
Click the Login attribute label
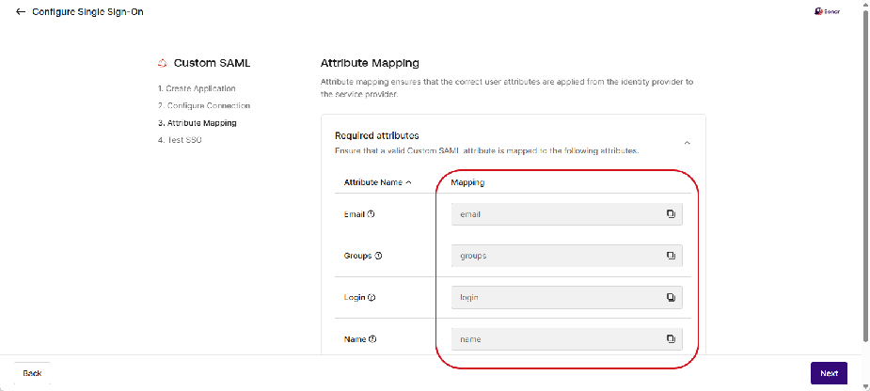click(355, 297)
